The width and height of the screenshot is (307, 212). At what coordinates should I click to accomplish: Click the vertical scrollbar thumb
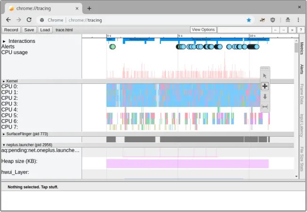pyautogui.click(x=297, y=48)
